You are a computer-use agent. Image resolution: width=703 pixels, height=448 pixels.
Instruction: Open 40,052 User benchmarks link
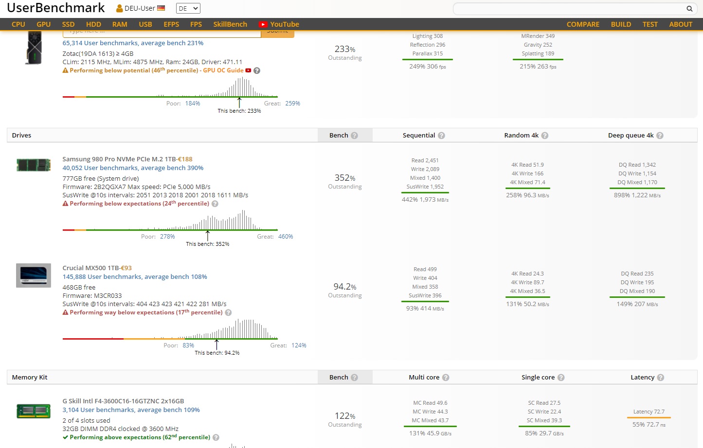coord(133,168)
